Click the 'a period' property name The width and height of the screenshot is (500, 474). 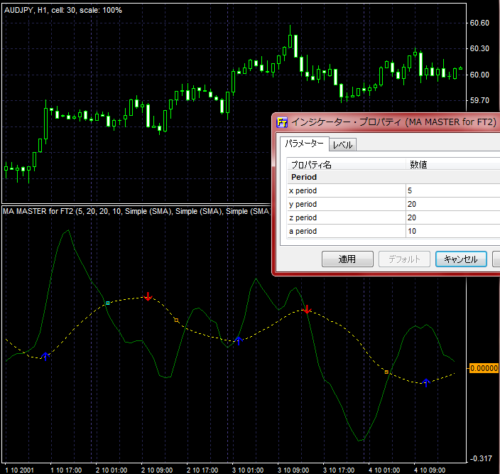click(x=303, y=231)
